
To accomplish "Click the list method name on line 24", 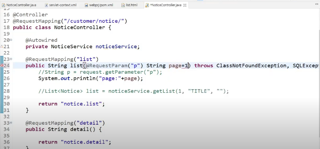I will point(76,66).
